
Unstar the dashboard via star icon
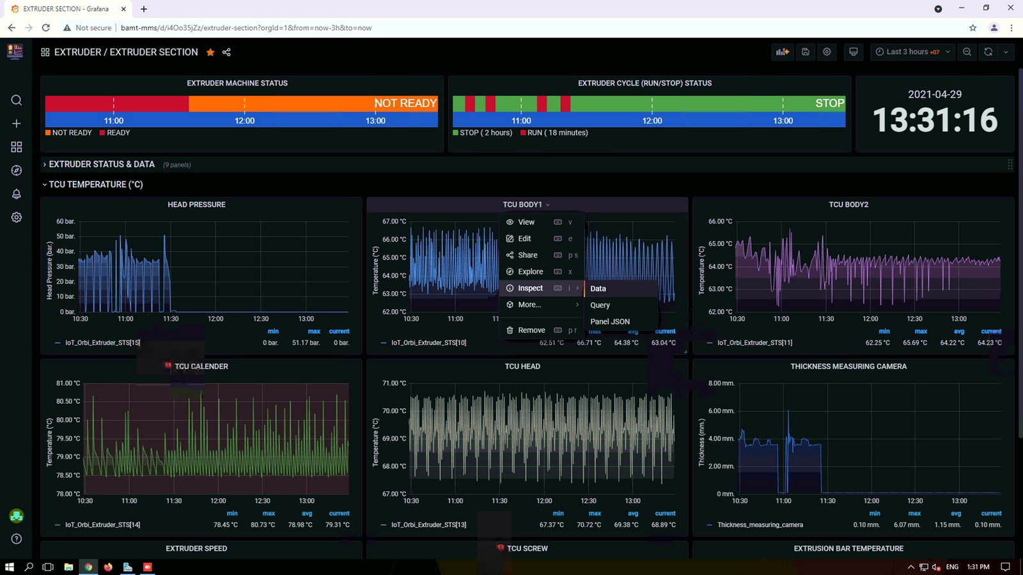coord(210,52)
